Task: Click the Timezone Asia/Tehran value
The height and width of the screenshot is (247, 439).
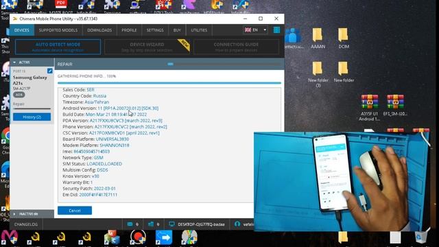Action: pyautogui.click(x=97, y=102)
